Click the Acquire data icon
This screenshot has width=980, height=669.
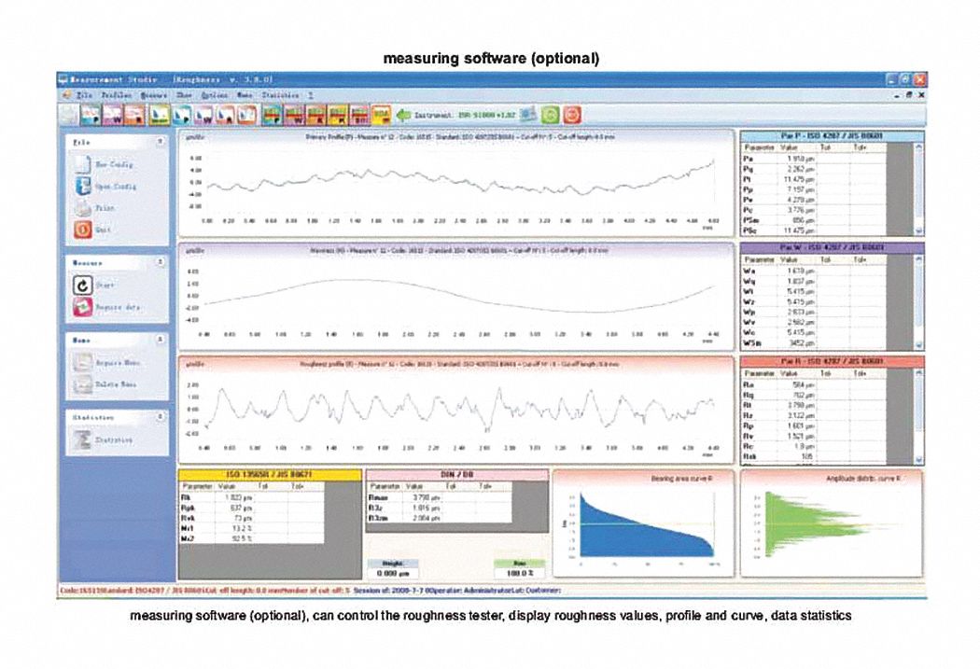(82, 307)
